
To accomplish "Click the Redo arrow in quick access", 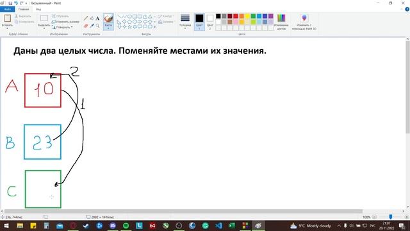I will [21, 3].
